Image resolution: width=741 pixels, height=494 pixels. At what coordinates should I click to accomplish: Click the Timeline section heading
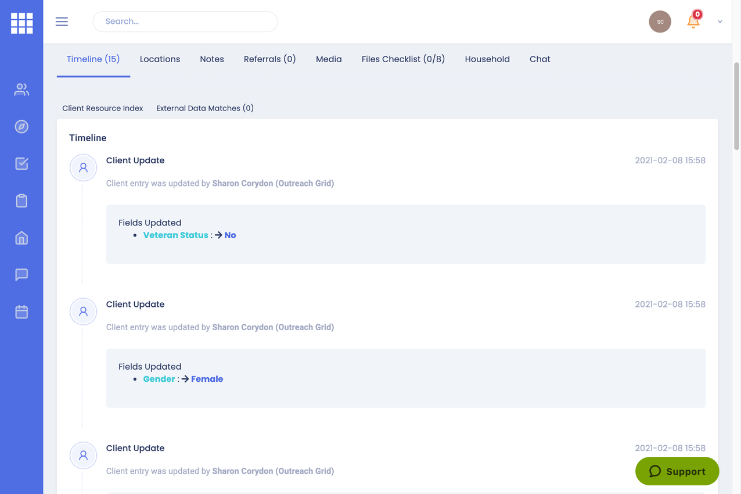click(x=88, y=138)
